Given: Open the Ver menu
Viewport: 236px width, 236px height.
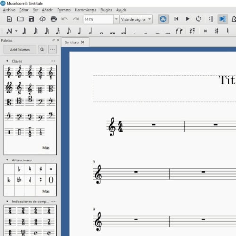Looking at the screenshot, I should pyautogui.click(x=35, y=10).
